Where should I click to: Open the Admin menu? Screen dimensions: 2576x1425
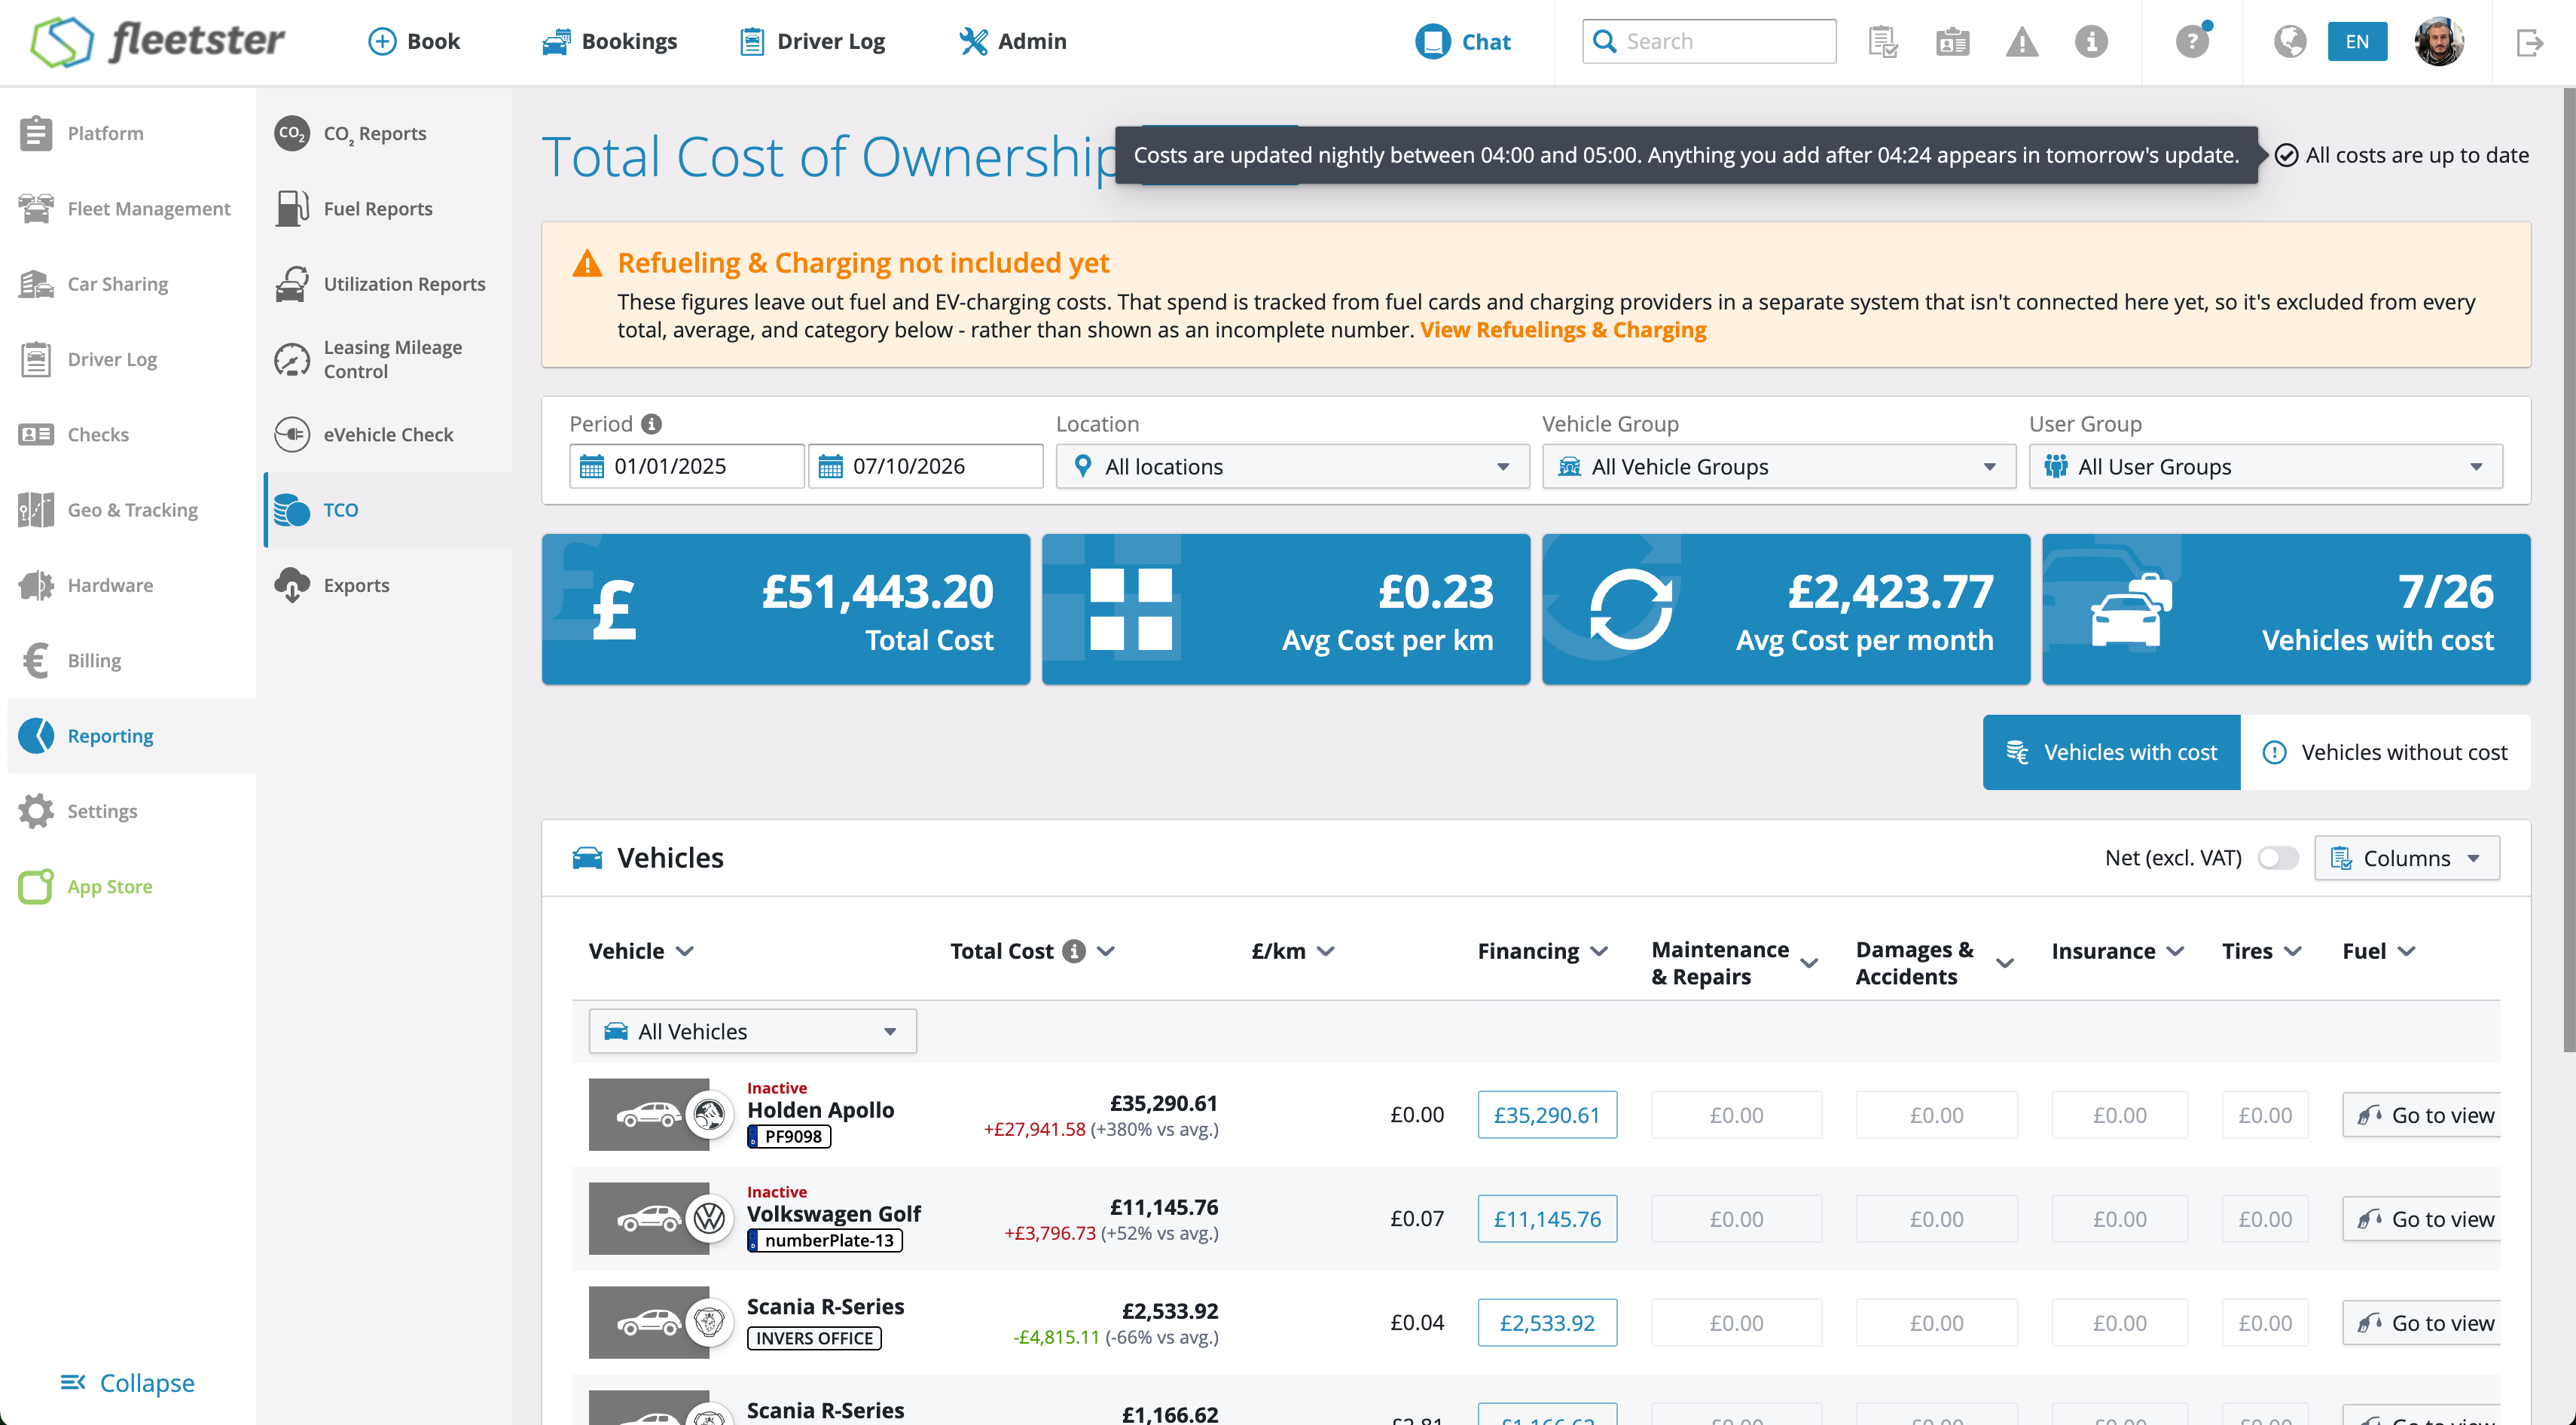1012,42
